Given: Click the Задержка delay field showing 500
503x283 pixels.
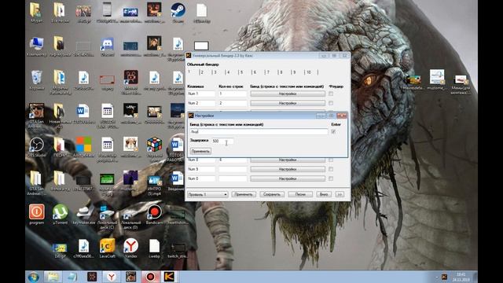Looking at the screenshot, I should pos(222,141).
